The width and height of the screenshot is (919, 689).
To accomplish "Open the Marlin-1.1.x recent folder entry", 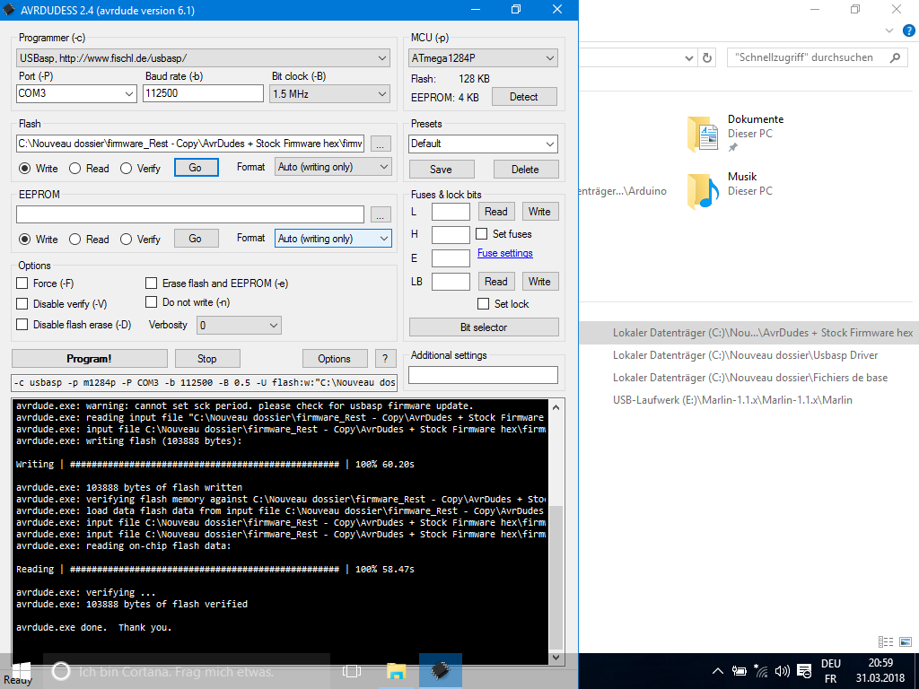I will pos(732,400).
